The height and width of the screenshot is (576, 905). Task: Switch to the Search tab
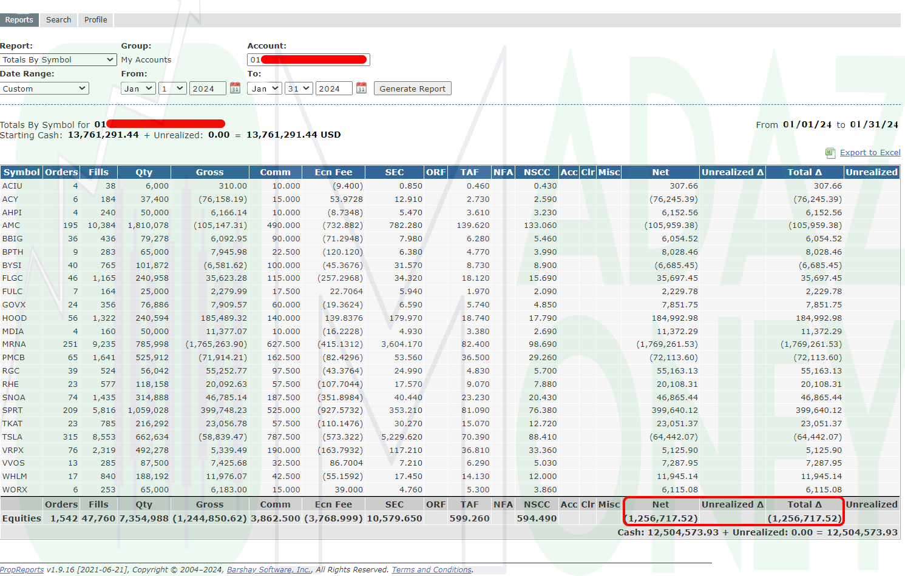(x=59, y=20)
